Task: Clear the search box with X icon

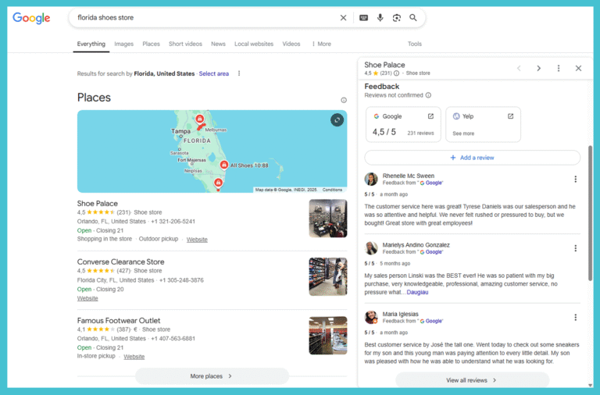Action: click(343, 18)
